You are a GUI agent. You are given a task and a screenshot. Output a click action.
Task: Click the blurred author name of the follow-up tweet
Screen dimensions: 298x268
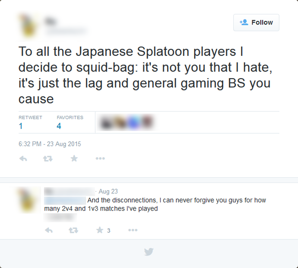[x=69, y=191]
